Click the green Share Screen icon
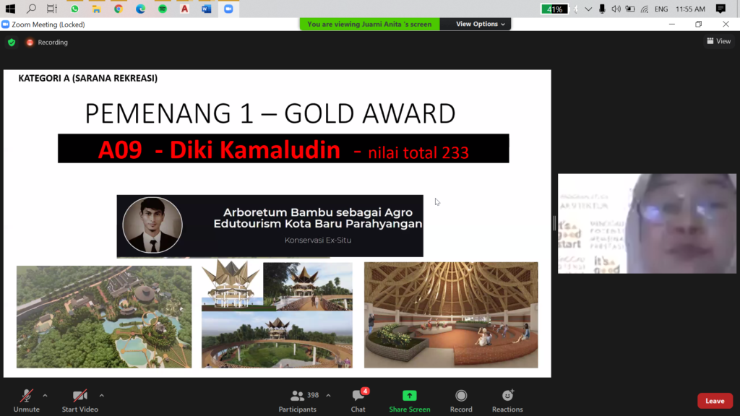The height and width of the screenshot is (416, 740). [x=409, y=396]
